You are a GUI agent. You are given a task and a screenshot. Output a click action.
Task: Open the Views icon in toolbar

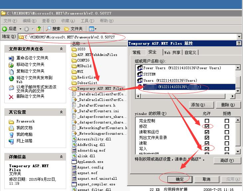91,29
